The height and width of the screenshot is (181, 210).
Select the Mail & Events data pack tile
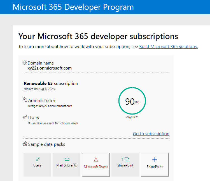66,165
